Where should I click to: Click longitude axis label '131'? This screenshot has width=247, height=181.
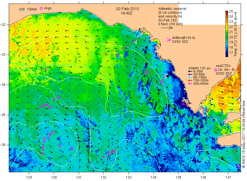[79, 177]
